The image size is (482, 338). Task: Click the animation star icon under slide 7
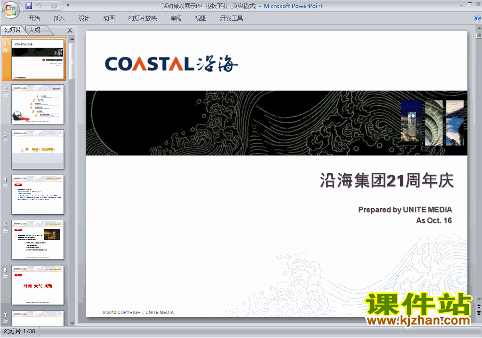(x=5, y=322)
